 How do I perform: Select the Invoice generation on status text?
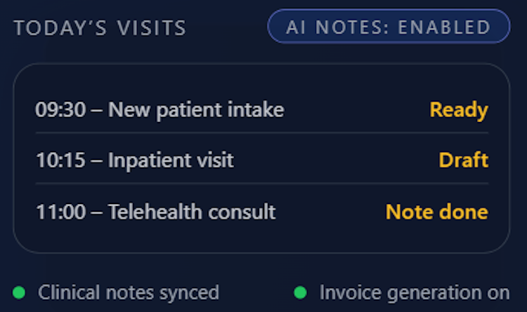414,292
